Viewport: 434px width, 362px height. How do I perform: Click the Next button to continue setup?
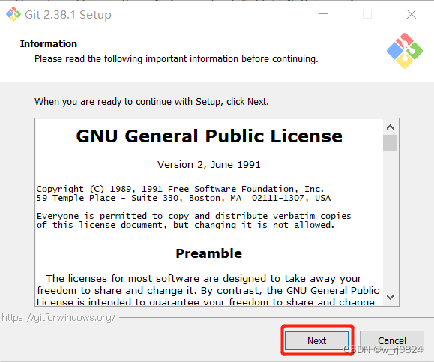tap(317, 340)
